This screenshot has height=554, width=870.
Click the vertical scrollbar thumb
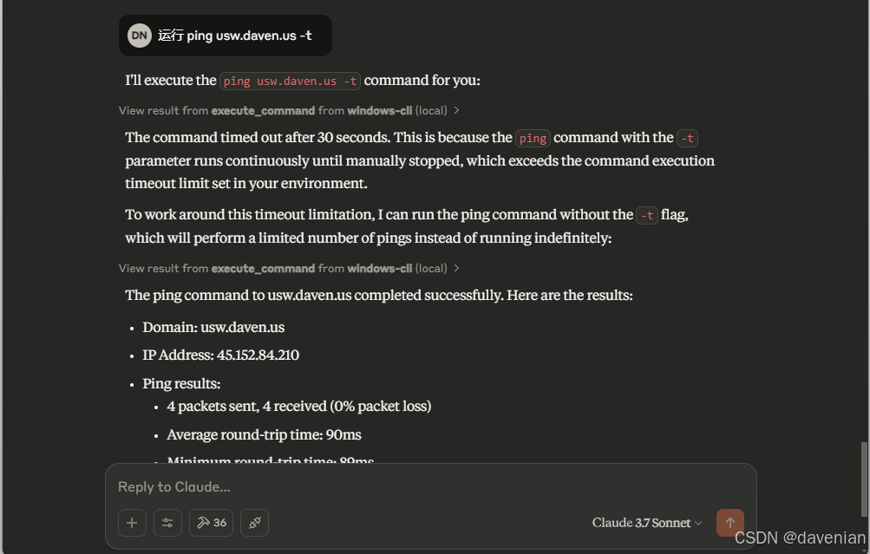[x=864, y=479]
